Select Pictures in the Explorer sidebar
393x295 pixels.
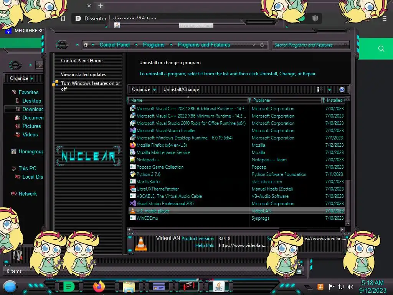point(31,126)
